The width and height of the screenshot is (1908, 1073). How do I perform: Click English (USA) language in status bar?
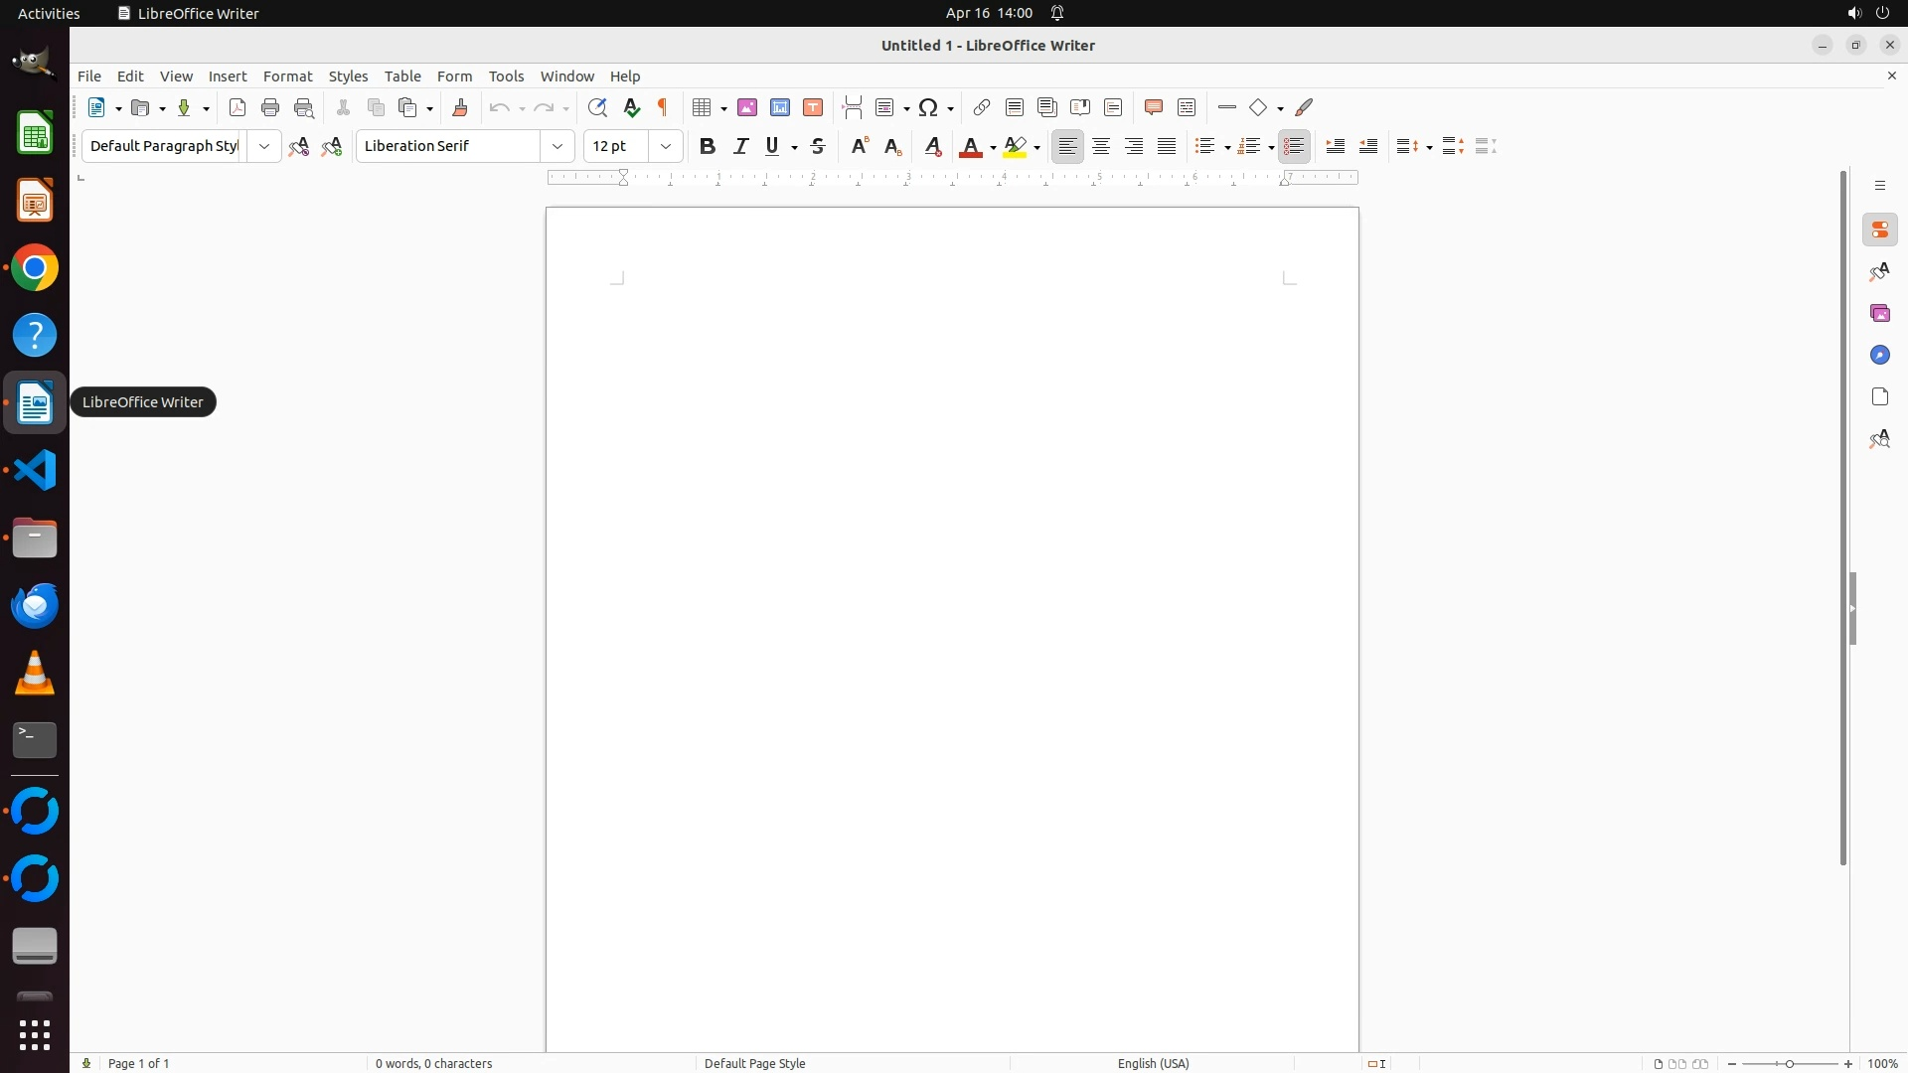tap(1153, 1063)
